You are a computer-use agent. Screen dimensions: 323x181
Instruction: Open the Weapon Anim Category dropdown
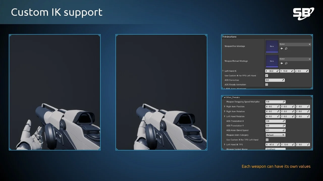point(275,135)
